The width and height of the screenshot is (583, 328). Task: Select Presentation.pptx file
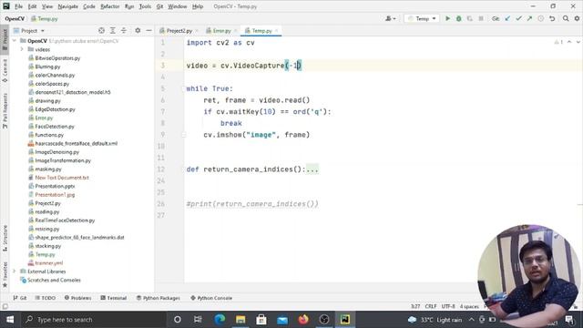[x=55, y=186]
